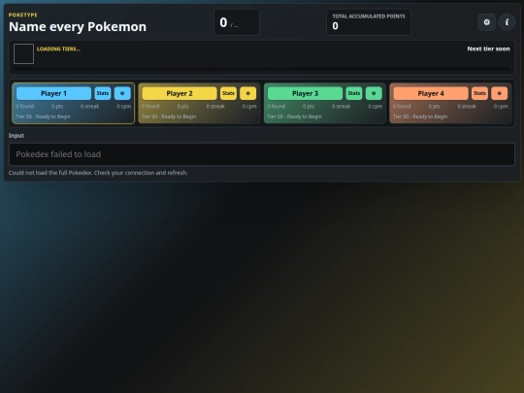524x393 pixels.
Task: Click Player 3 '0 streak' stat
Action: click(341, 107)
